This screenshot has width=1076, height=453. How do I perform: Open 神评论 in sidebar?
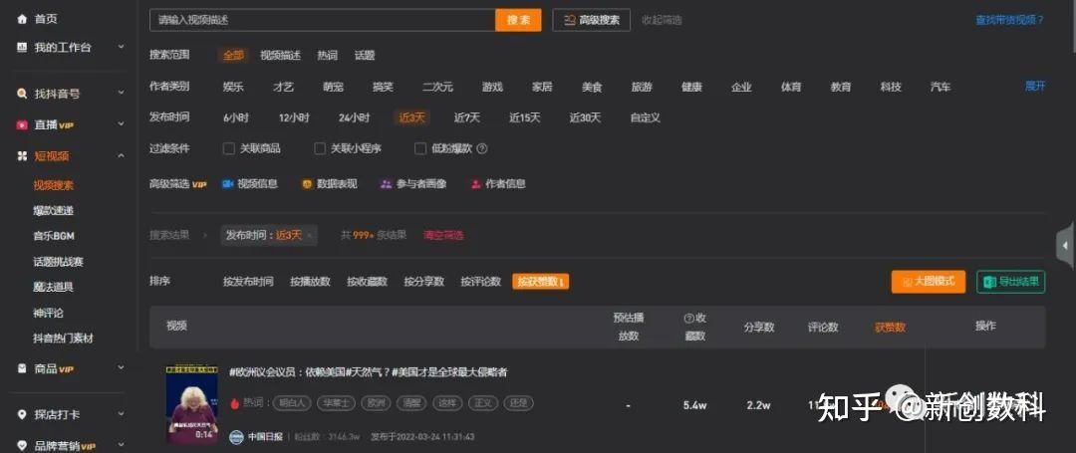click(x=48, y=313)
